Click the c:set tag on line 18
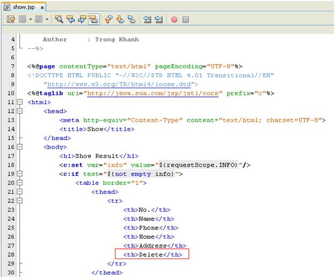The height and width of the screenshot is (279, 335). pos(155,165)
